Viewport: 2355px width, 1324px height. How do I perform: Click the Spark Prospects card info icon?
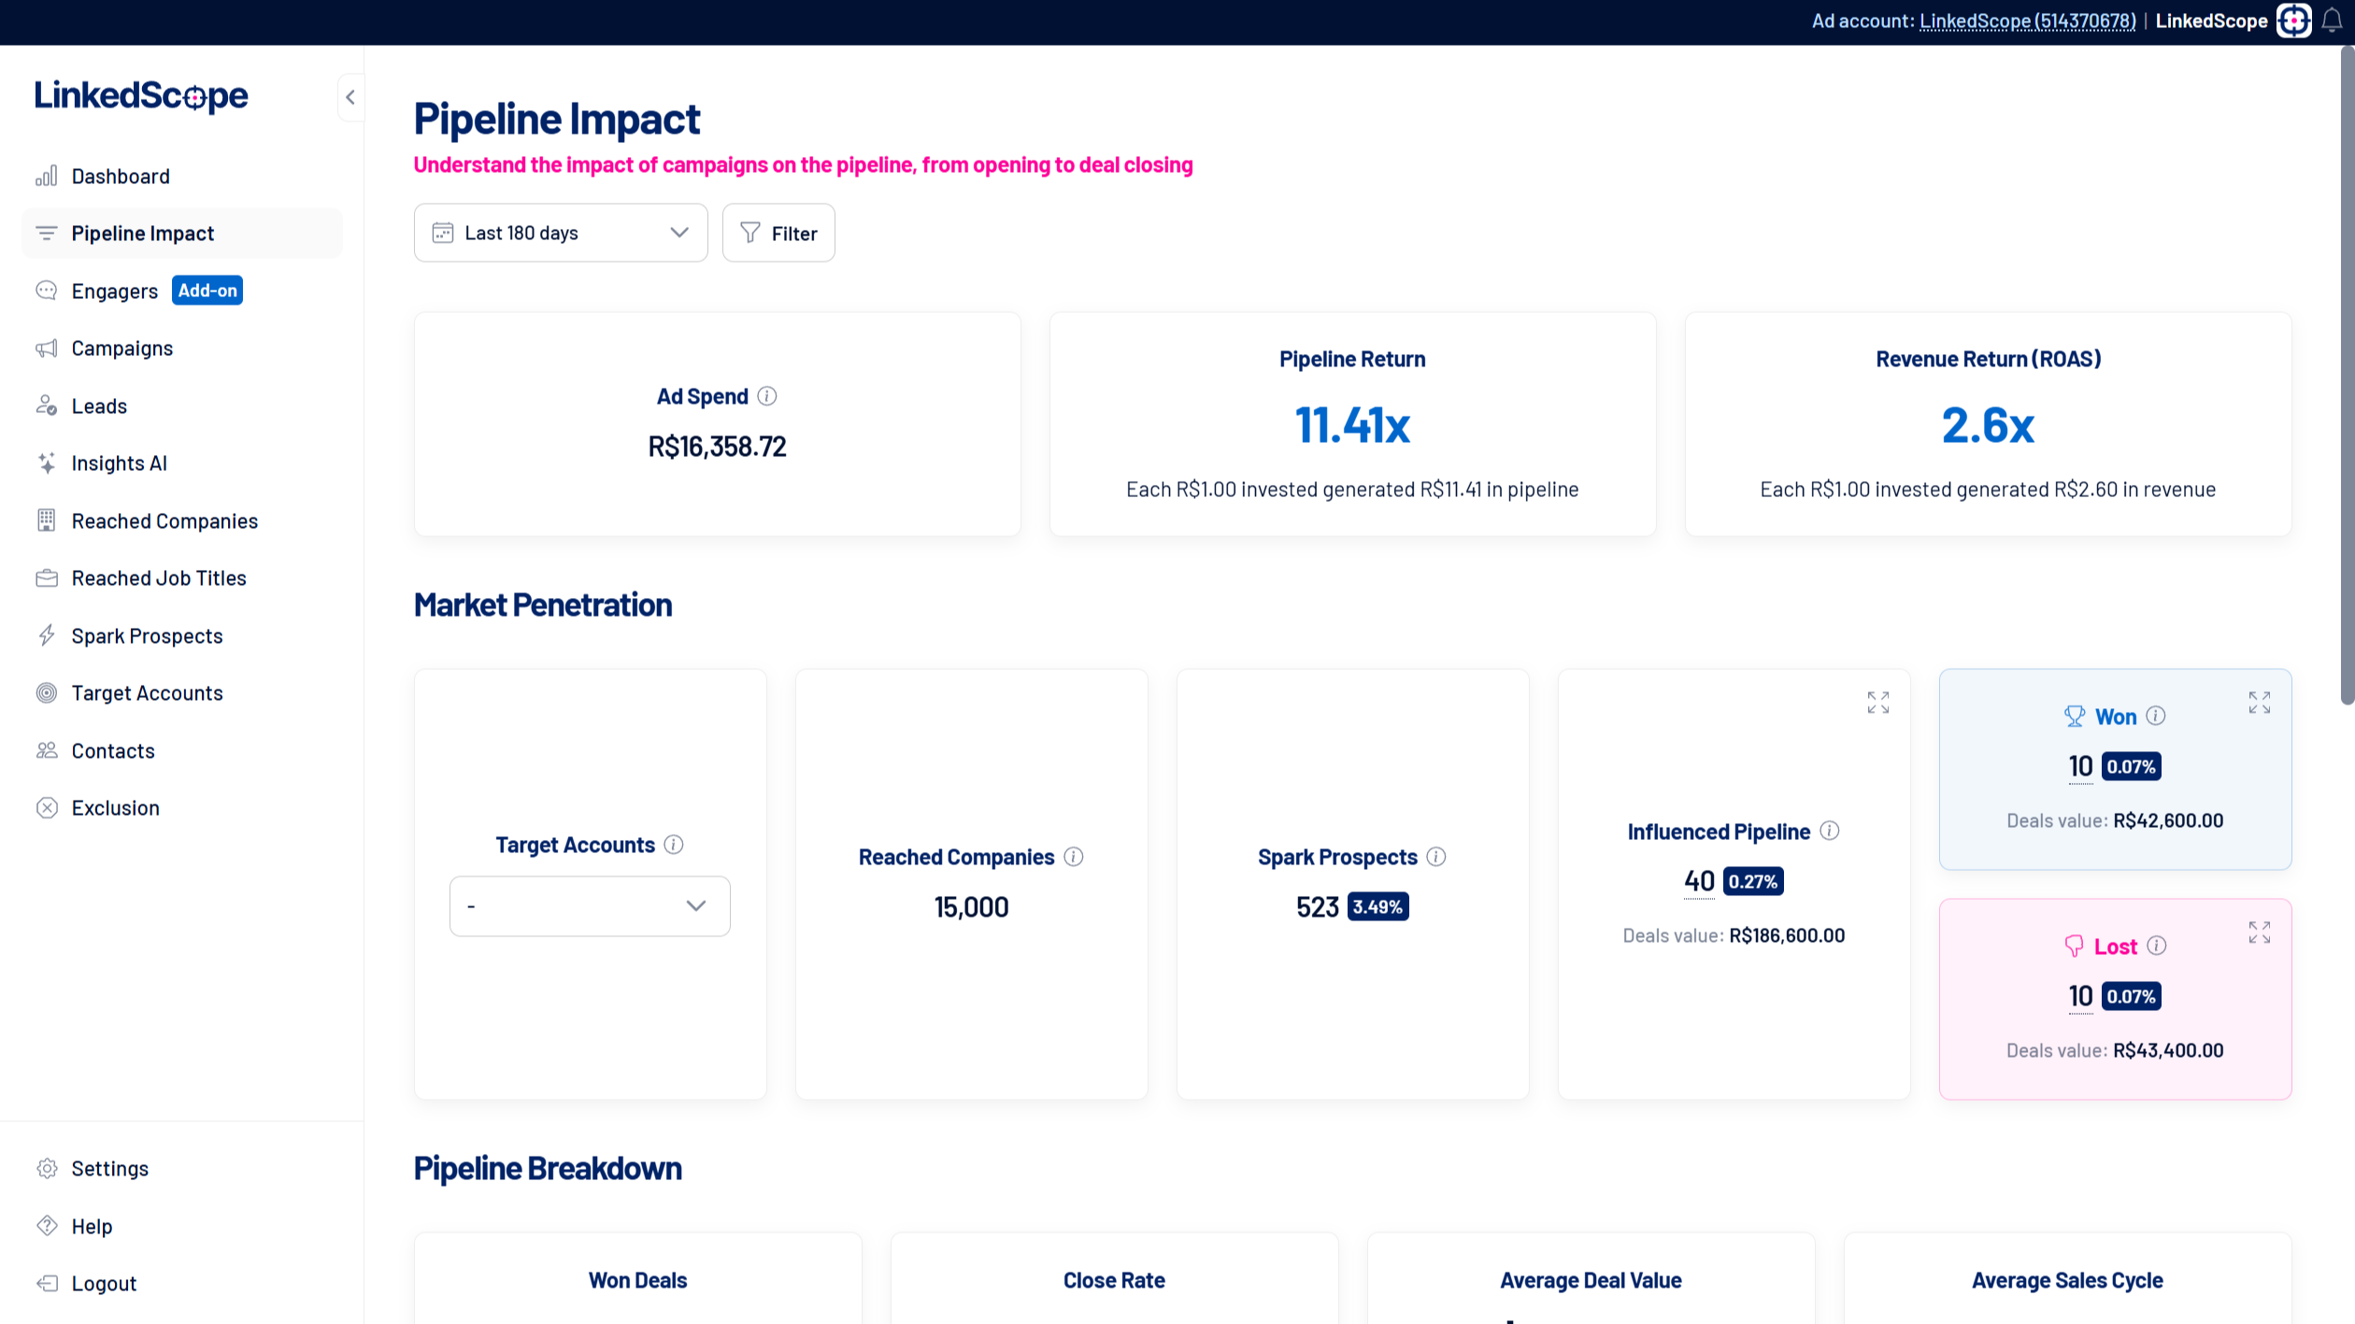click(x=1436, y=857)
